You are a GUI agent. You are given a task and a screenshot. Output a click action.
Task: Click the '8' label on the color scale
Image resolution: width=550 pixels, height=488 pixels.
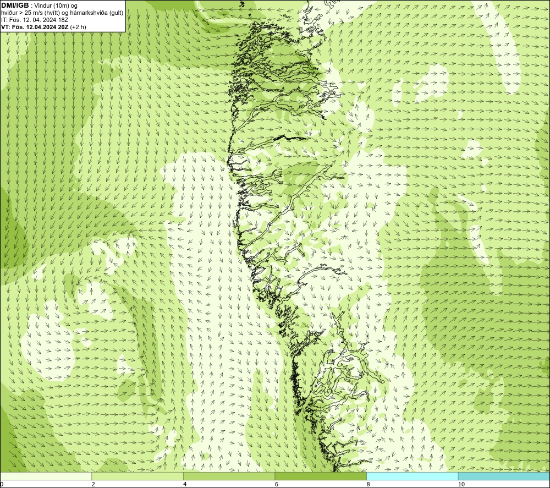(x=368, y=484)
